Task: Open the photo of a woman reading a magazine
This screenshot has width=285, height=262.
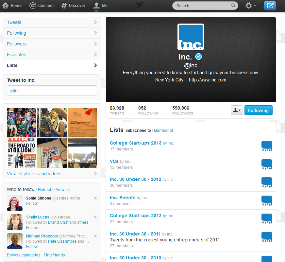Action: click(x=52, y=123)
